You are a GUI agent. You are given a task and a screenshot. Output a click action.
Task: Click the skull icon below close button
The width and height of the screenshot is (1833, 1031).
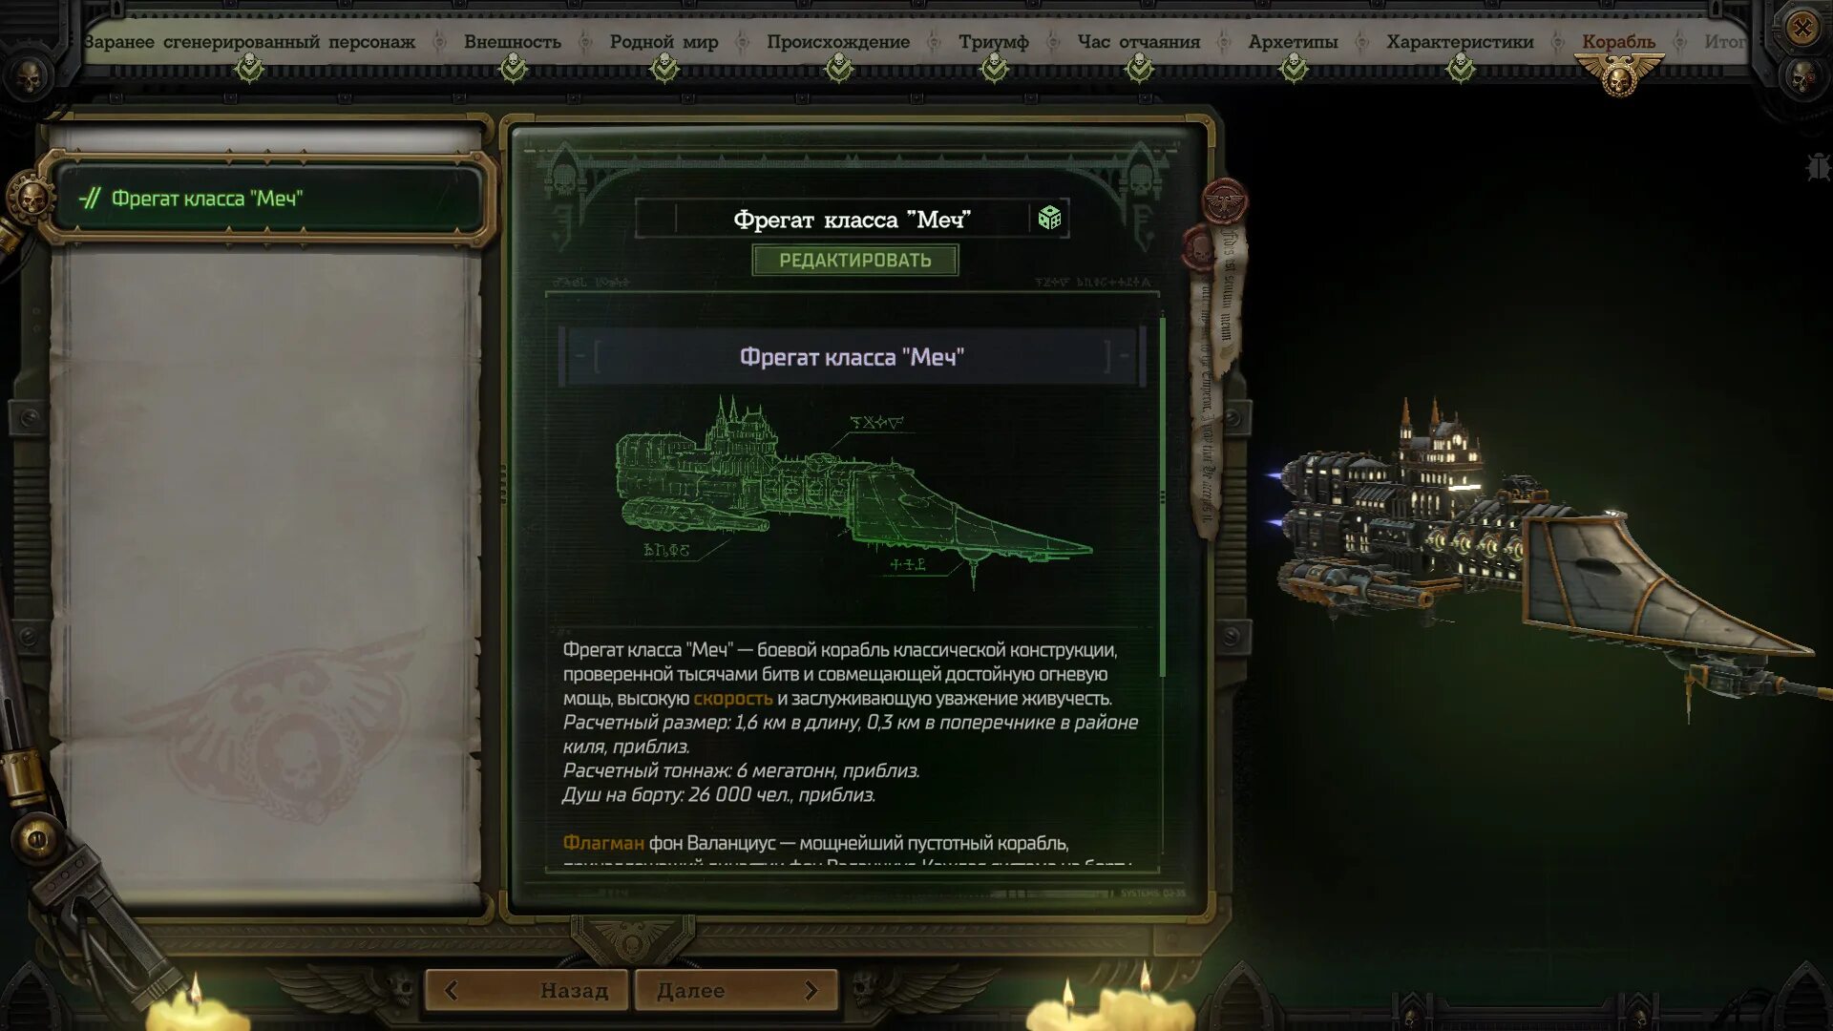point(1801,78)
